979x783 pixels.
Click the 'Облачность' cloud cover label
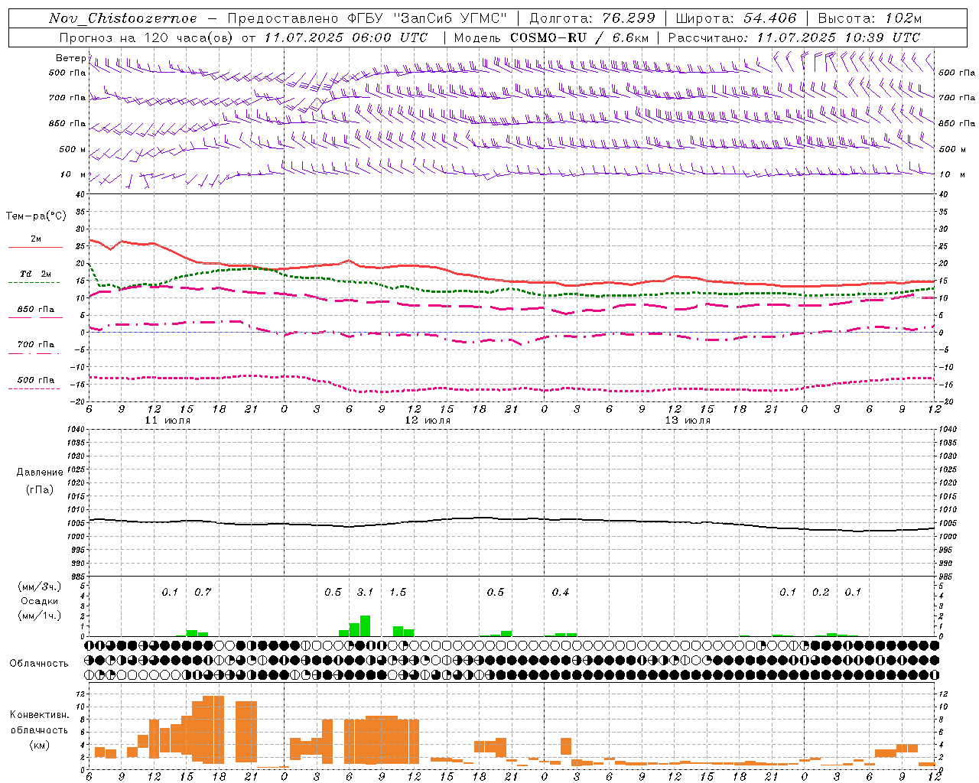pyautogui.click(x=39, y=664)
